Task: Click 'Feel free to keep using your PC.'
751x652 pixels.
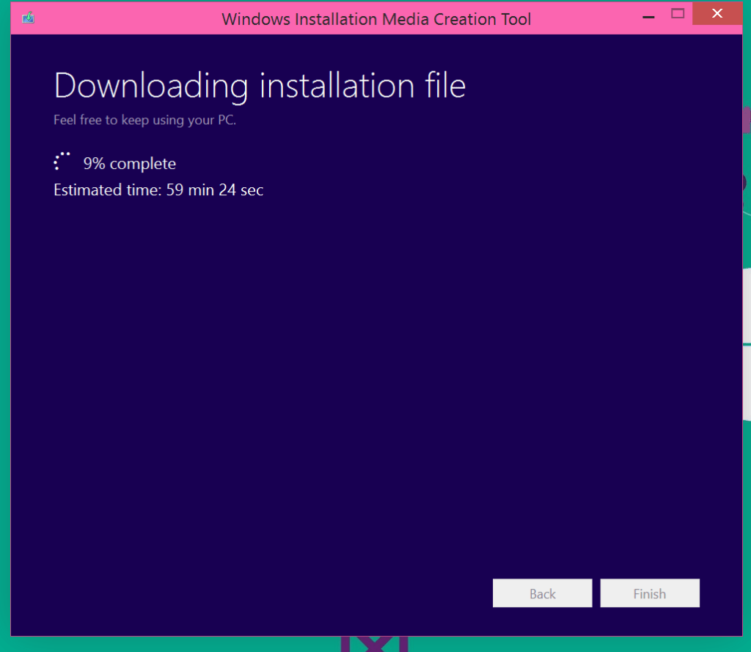Action: (x=144, y=120)
